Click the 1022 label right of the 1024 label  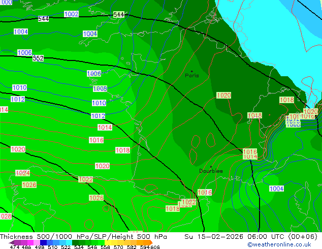[x=86, y=179]
